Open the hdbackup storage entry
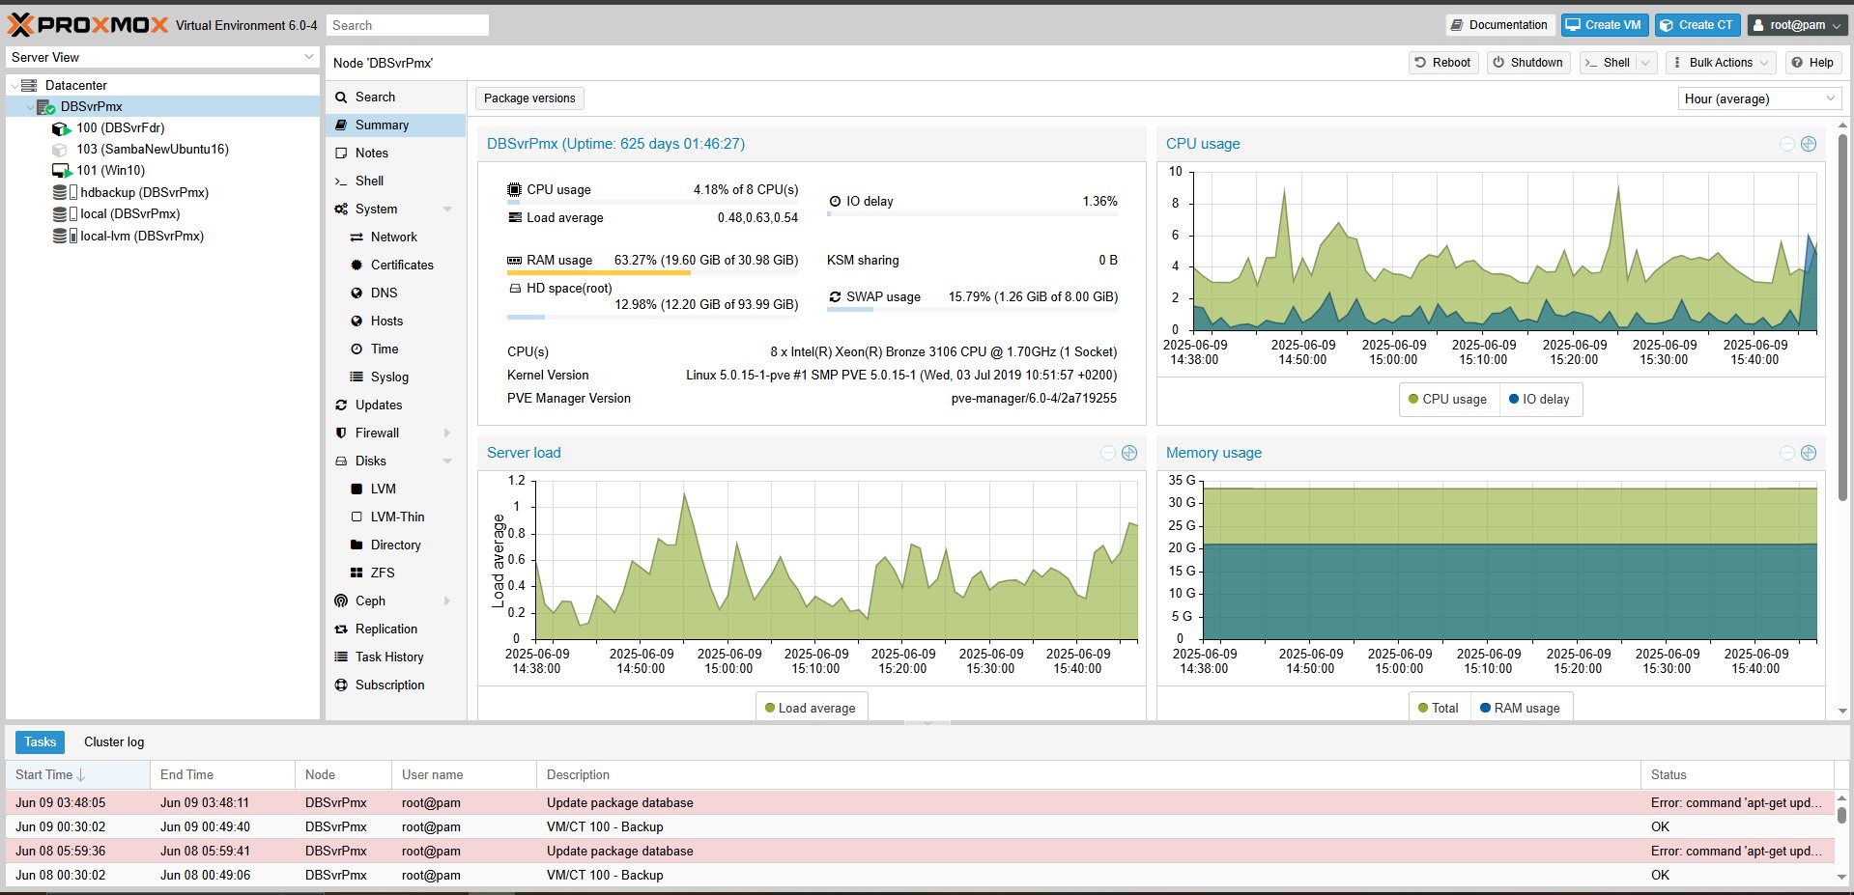 click(x=144, y=192)
